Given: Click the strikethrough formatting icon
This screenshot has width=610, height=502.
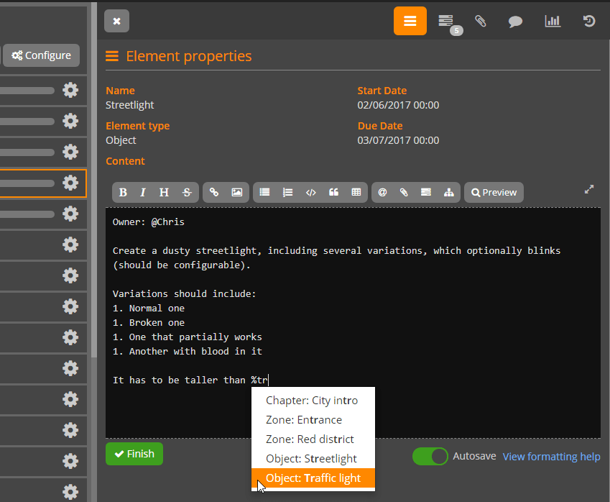Looking at the screenshot, I should [x=187, y=193].
